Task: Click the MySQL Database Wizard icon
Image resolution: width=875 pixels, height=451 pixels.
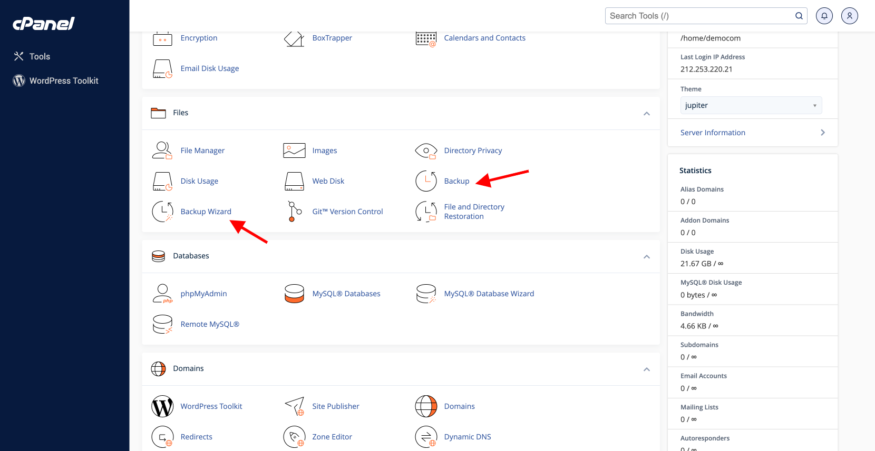Action: (x=426, y=294)
